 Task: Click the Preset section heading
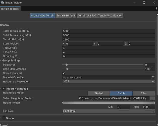4,125
